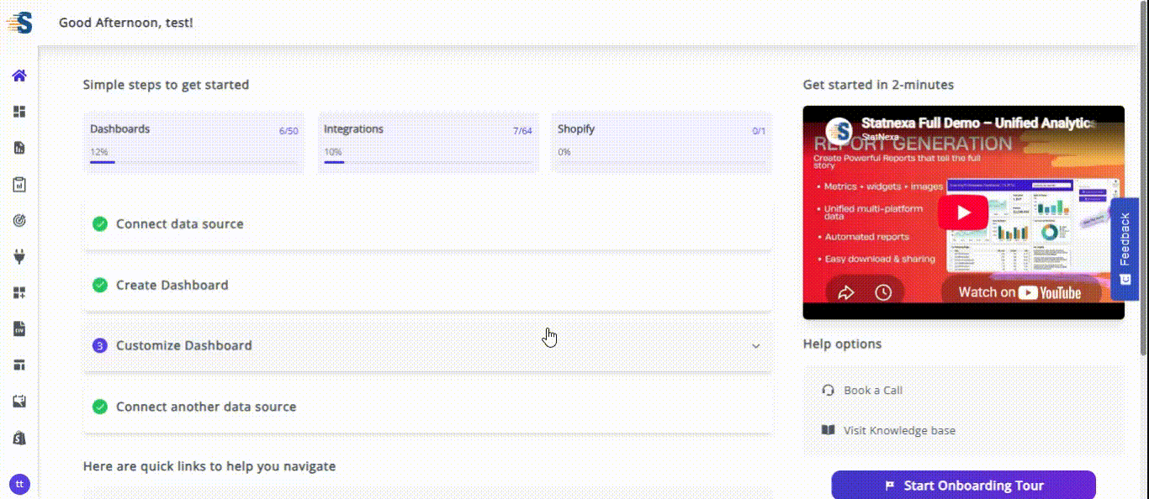Click the Integrations 10% progress bar
The image size is (1149, 499).
[x=427, y=162]
